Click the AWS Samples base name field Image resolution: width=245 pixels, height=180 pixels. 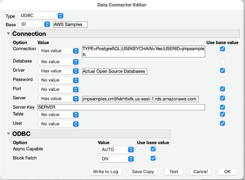[x=70, y=24]
